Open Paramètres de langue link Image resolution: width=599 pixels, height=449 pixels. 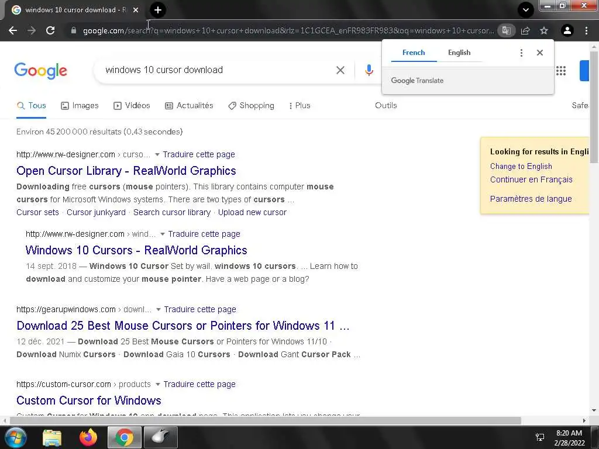[x=531, y=199]
